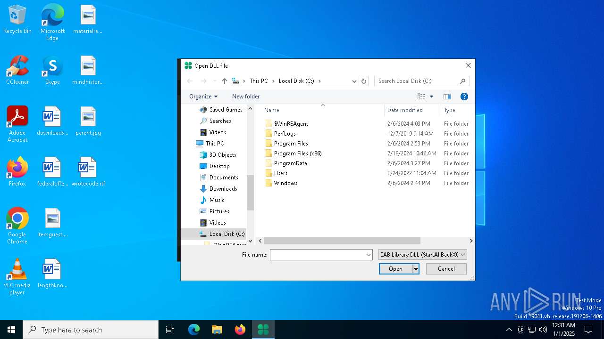604x339 pixels.
Task: Open the Recycle Bin desktop icon
Action: [17, 20]
